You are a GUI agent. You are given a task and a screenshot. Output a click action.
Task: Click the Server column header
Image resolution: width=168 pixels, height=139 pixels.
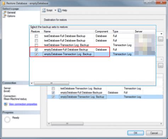[139, 31]
